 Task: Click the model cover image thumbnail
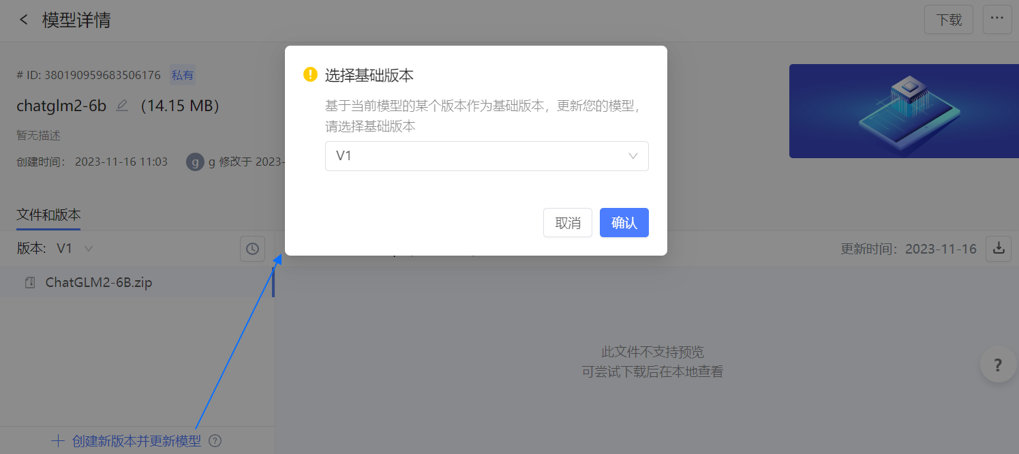tap(904, 111)
